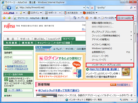
Task: Open the FMVブログ選手権 第2弾 link
Action: point(104,69)
